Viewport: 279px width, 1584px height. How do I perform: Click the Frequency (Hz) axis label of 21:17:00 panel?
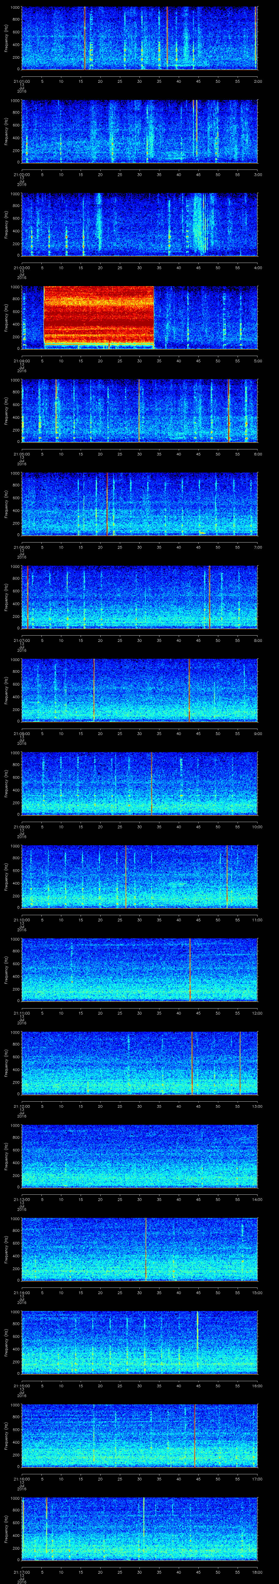(x=7, y=1529)
